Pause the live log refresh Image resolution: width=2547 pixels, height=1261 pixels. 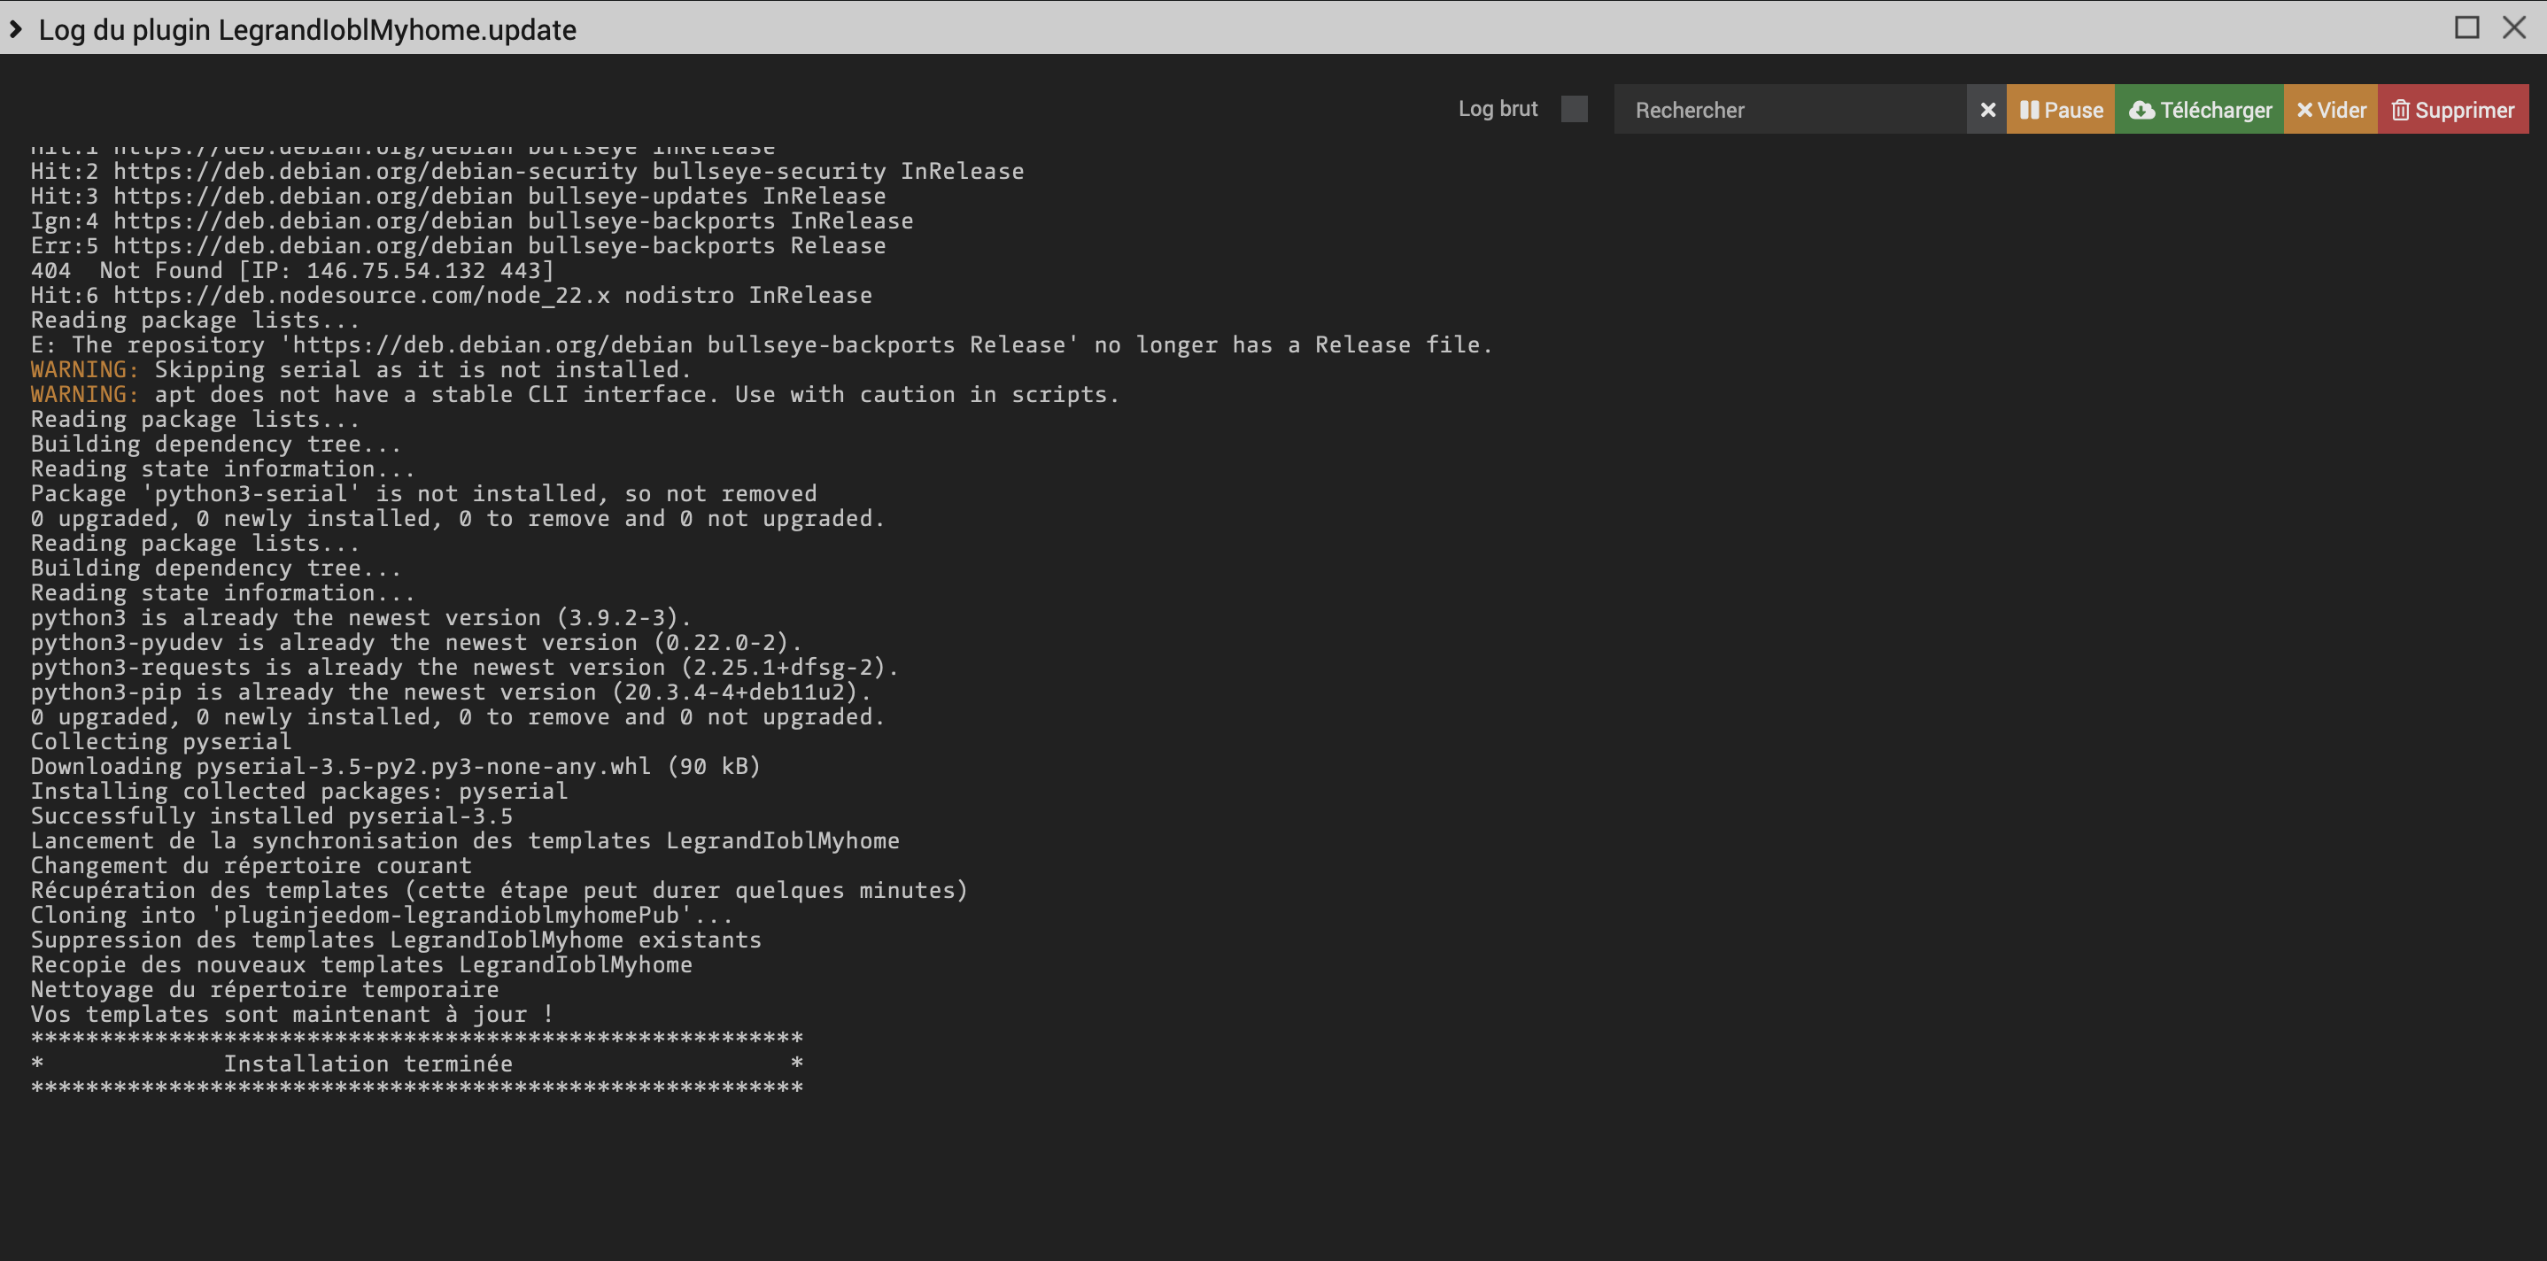(2060, 110)
